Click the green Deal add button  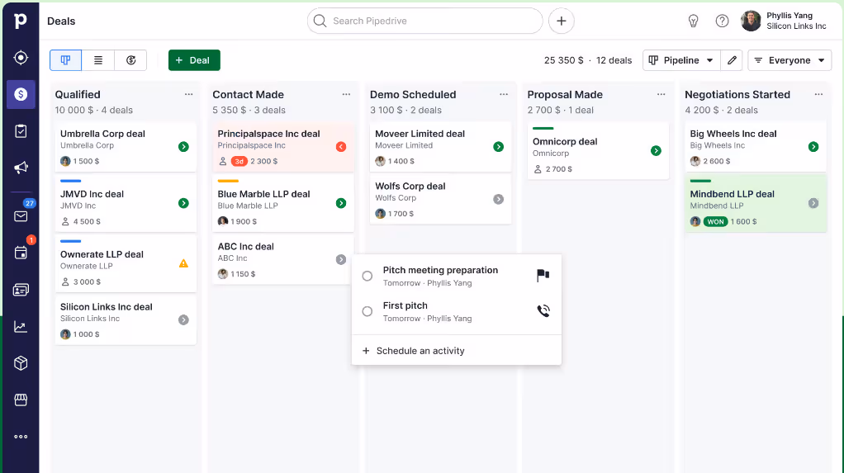(194, 60)
